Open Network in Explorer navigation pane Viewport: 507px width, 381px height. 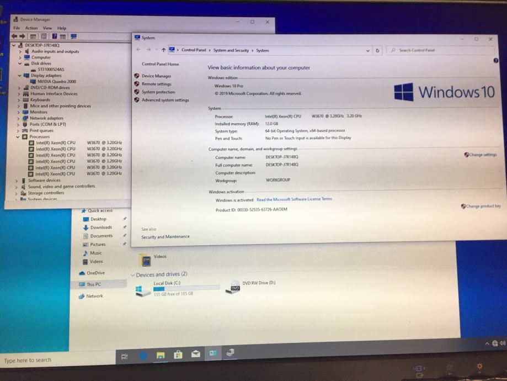click(91, 296)
